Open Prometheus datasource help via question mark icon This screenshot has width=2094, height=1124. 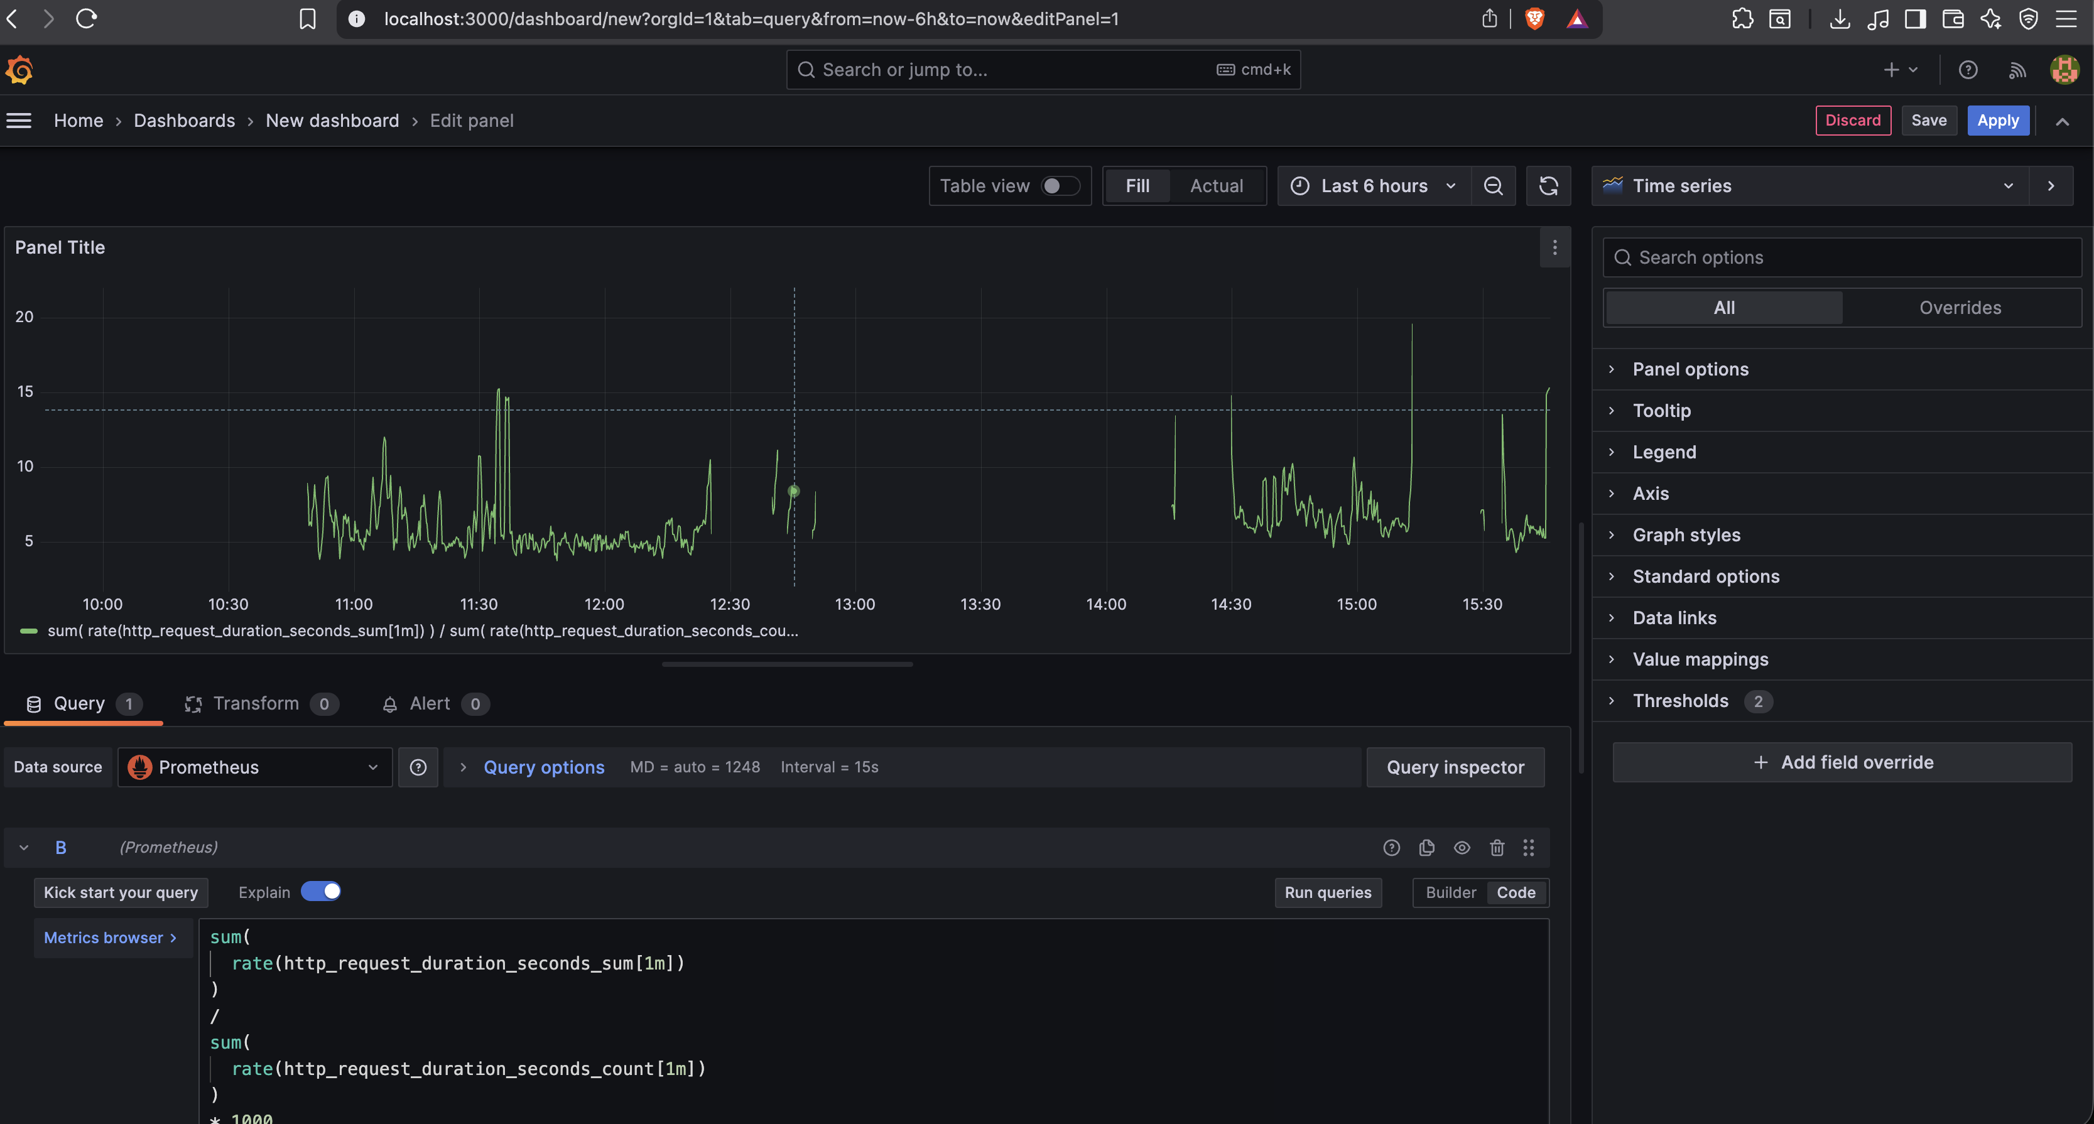point(418,767)
